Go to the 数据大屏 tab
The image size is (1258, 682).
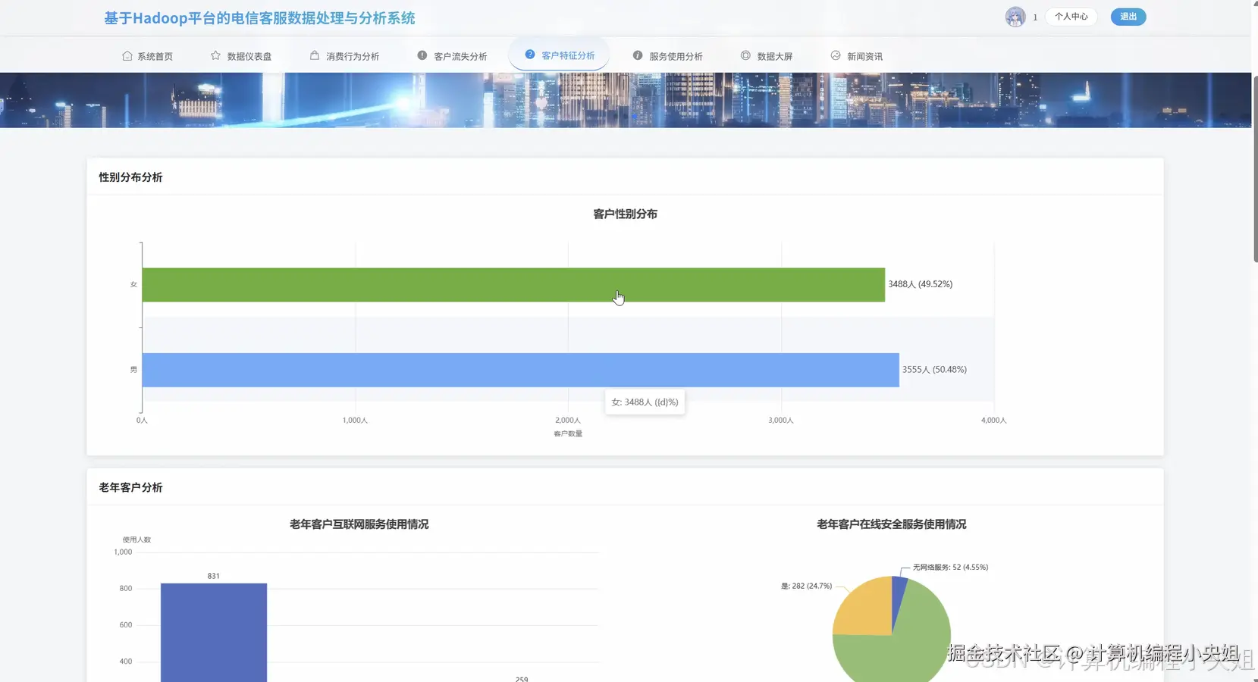(x=767, y=56)
